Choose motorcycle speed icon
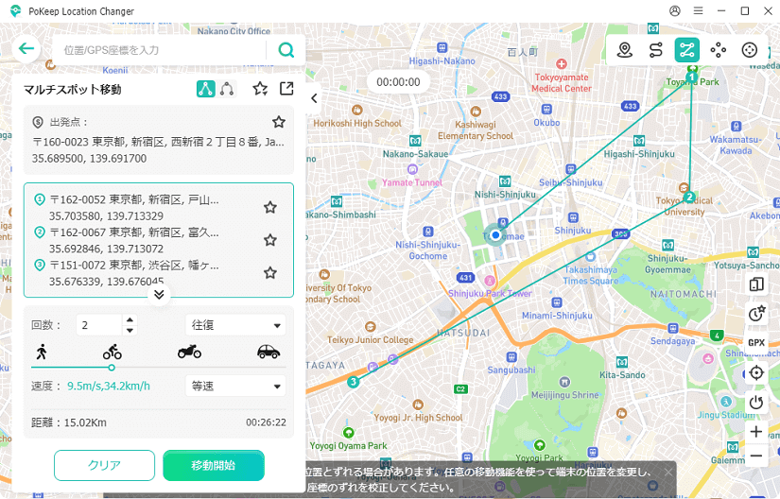The height and width of the screenshot is (499, 780). 189,352
